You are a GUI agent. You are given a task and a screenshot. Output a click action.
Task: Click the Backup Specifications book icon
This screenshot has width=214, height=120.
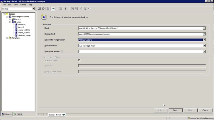tap(10, 17)
